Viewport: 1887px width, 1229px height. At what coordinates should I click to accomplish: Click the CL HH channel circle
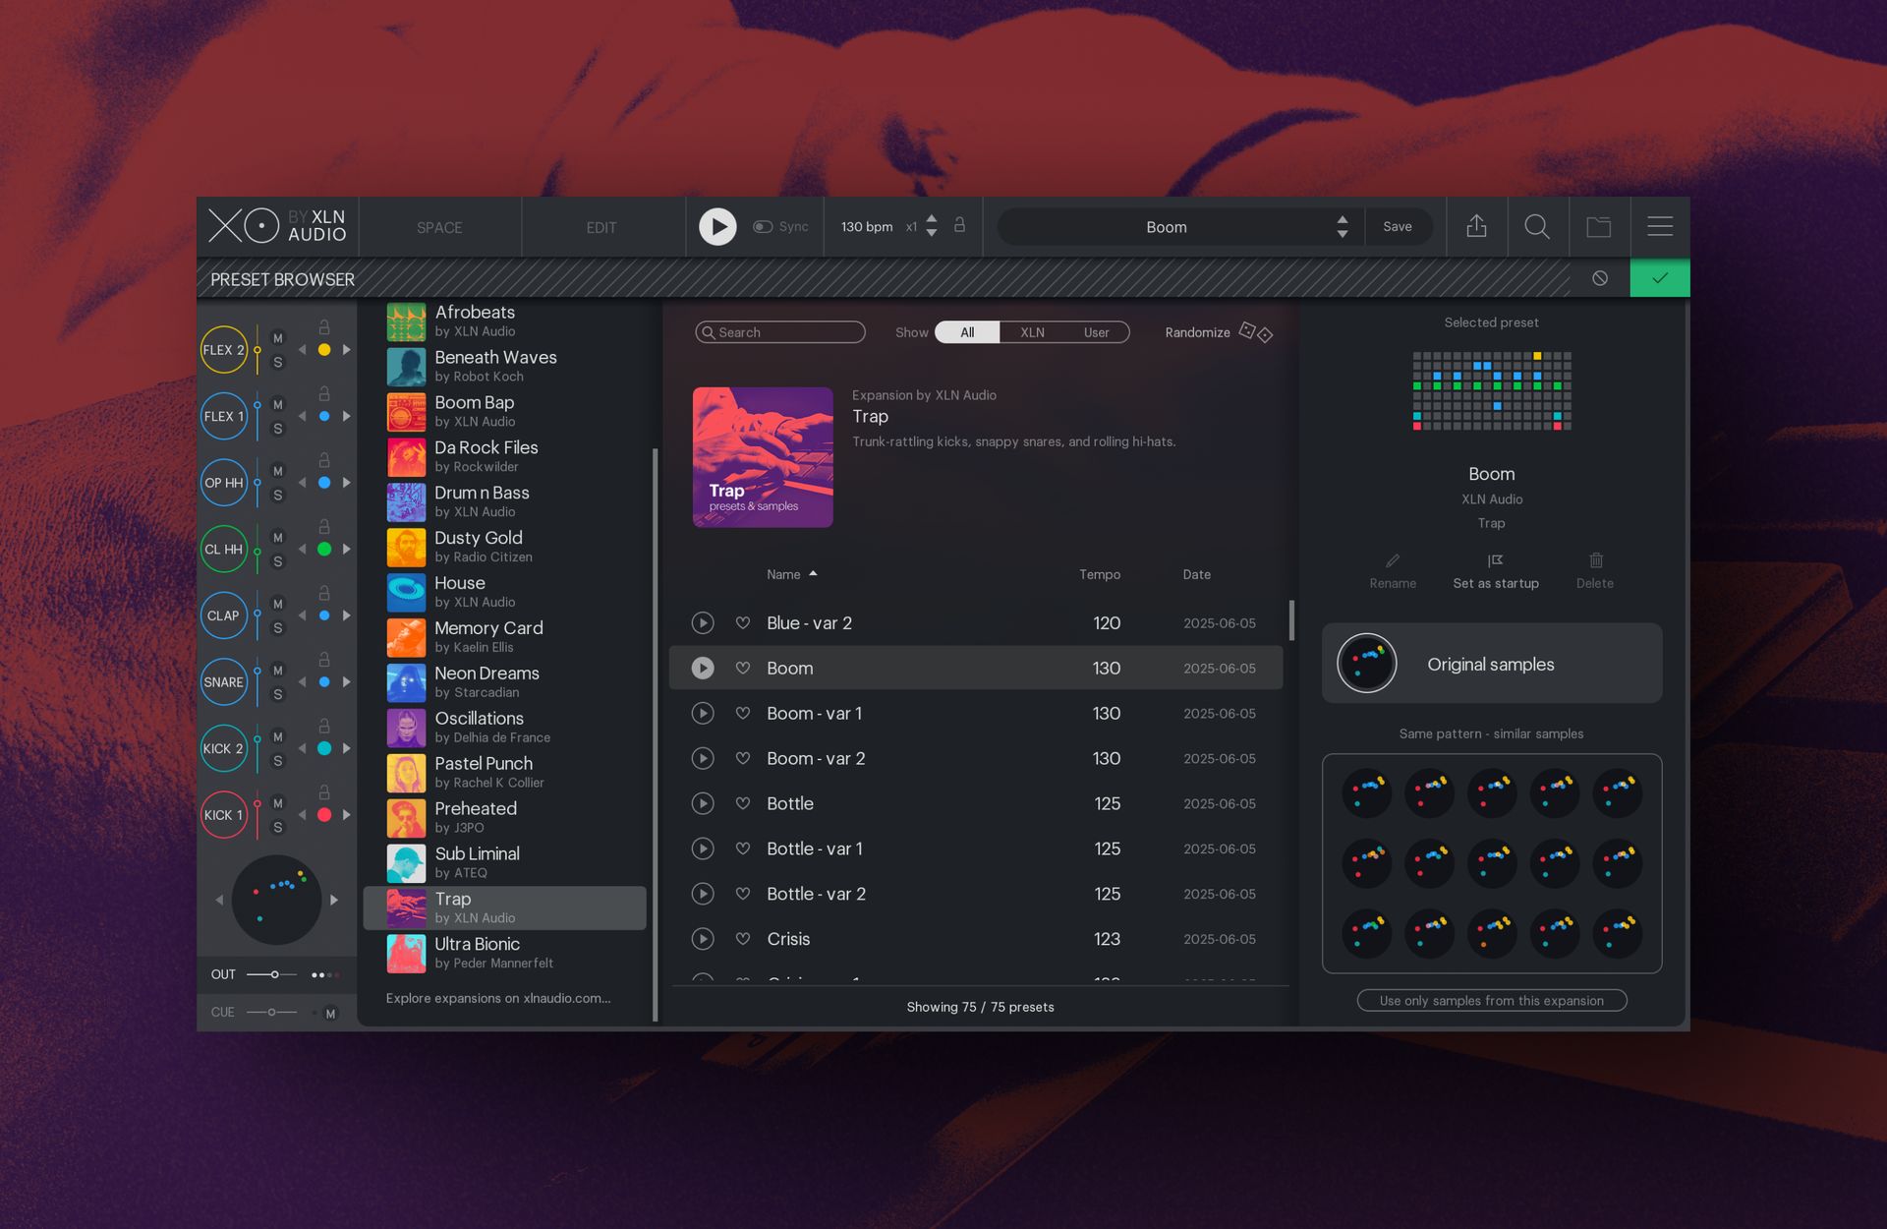(x=224, y=550)
